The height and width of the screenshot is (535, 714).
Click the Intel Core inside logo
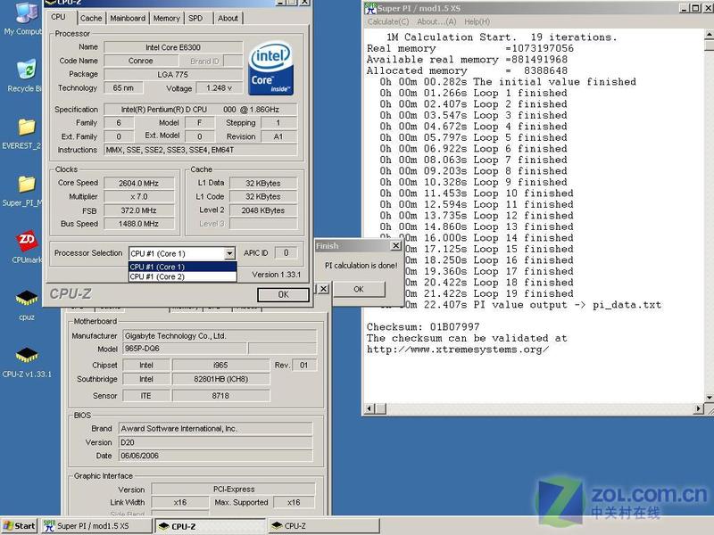[270, 69]
